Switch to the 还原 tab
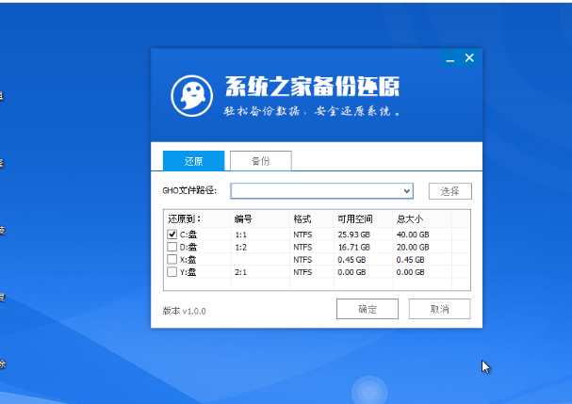 click(193, 161)
